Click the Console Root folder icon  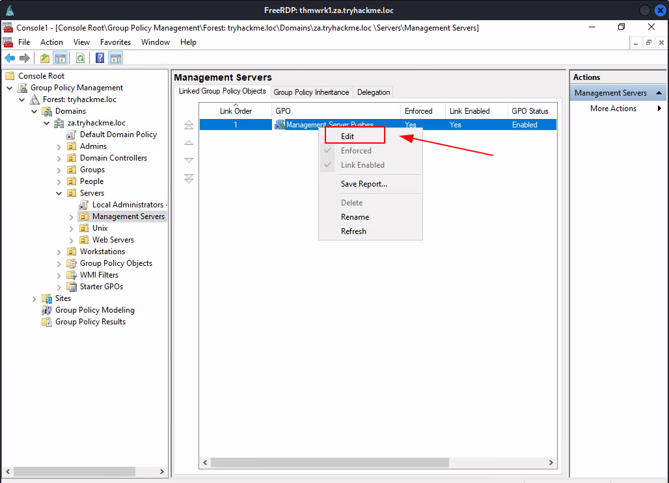[x=10, y=76]
